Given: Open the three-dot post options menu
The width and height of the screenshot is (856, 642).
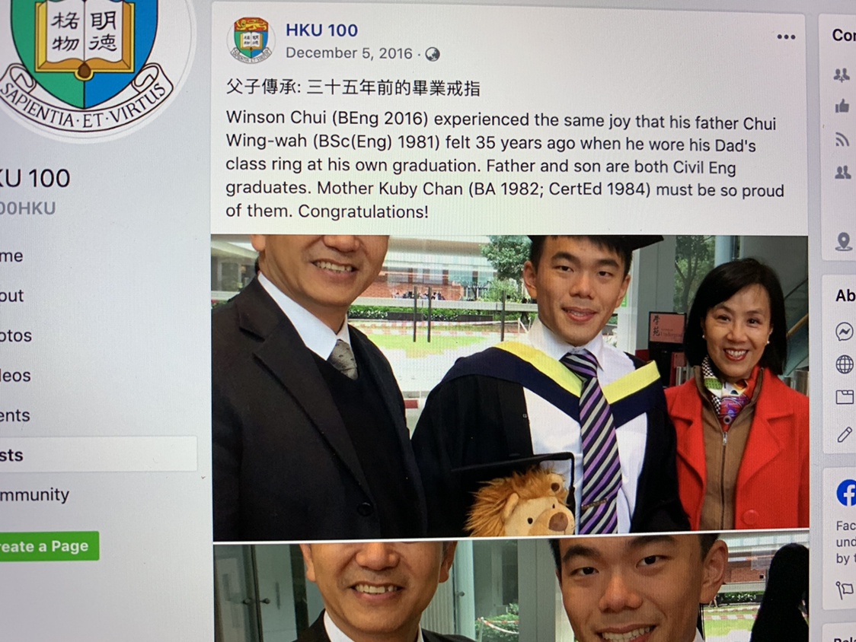Looking at the screenshot, I should point(786,37).
